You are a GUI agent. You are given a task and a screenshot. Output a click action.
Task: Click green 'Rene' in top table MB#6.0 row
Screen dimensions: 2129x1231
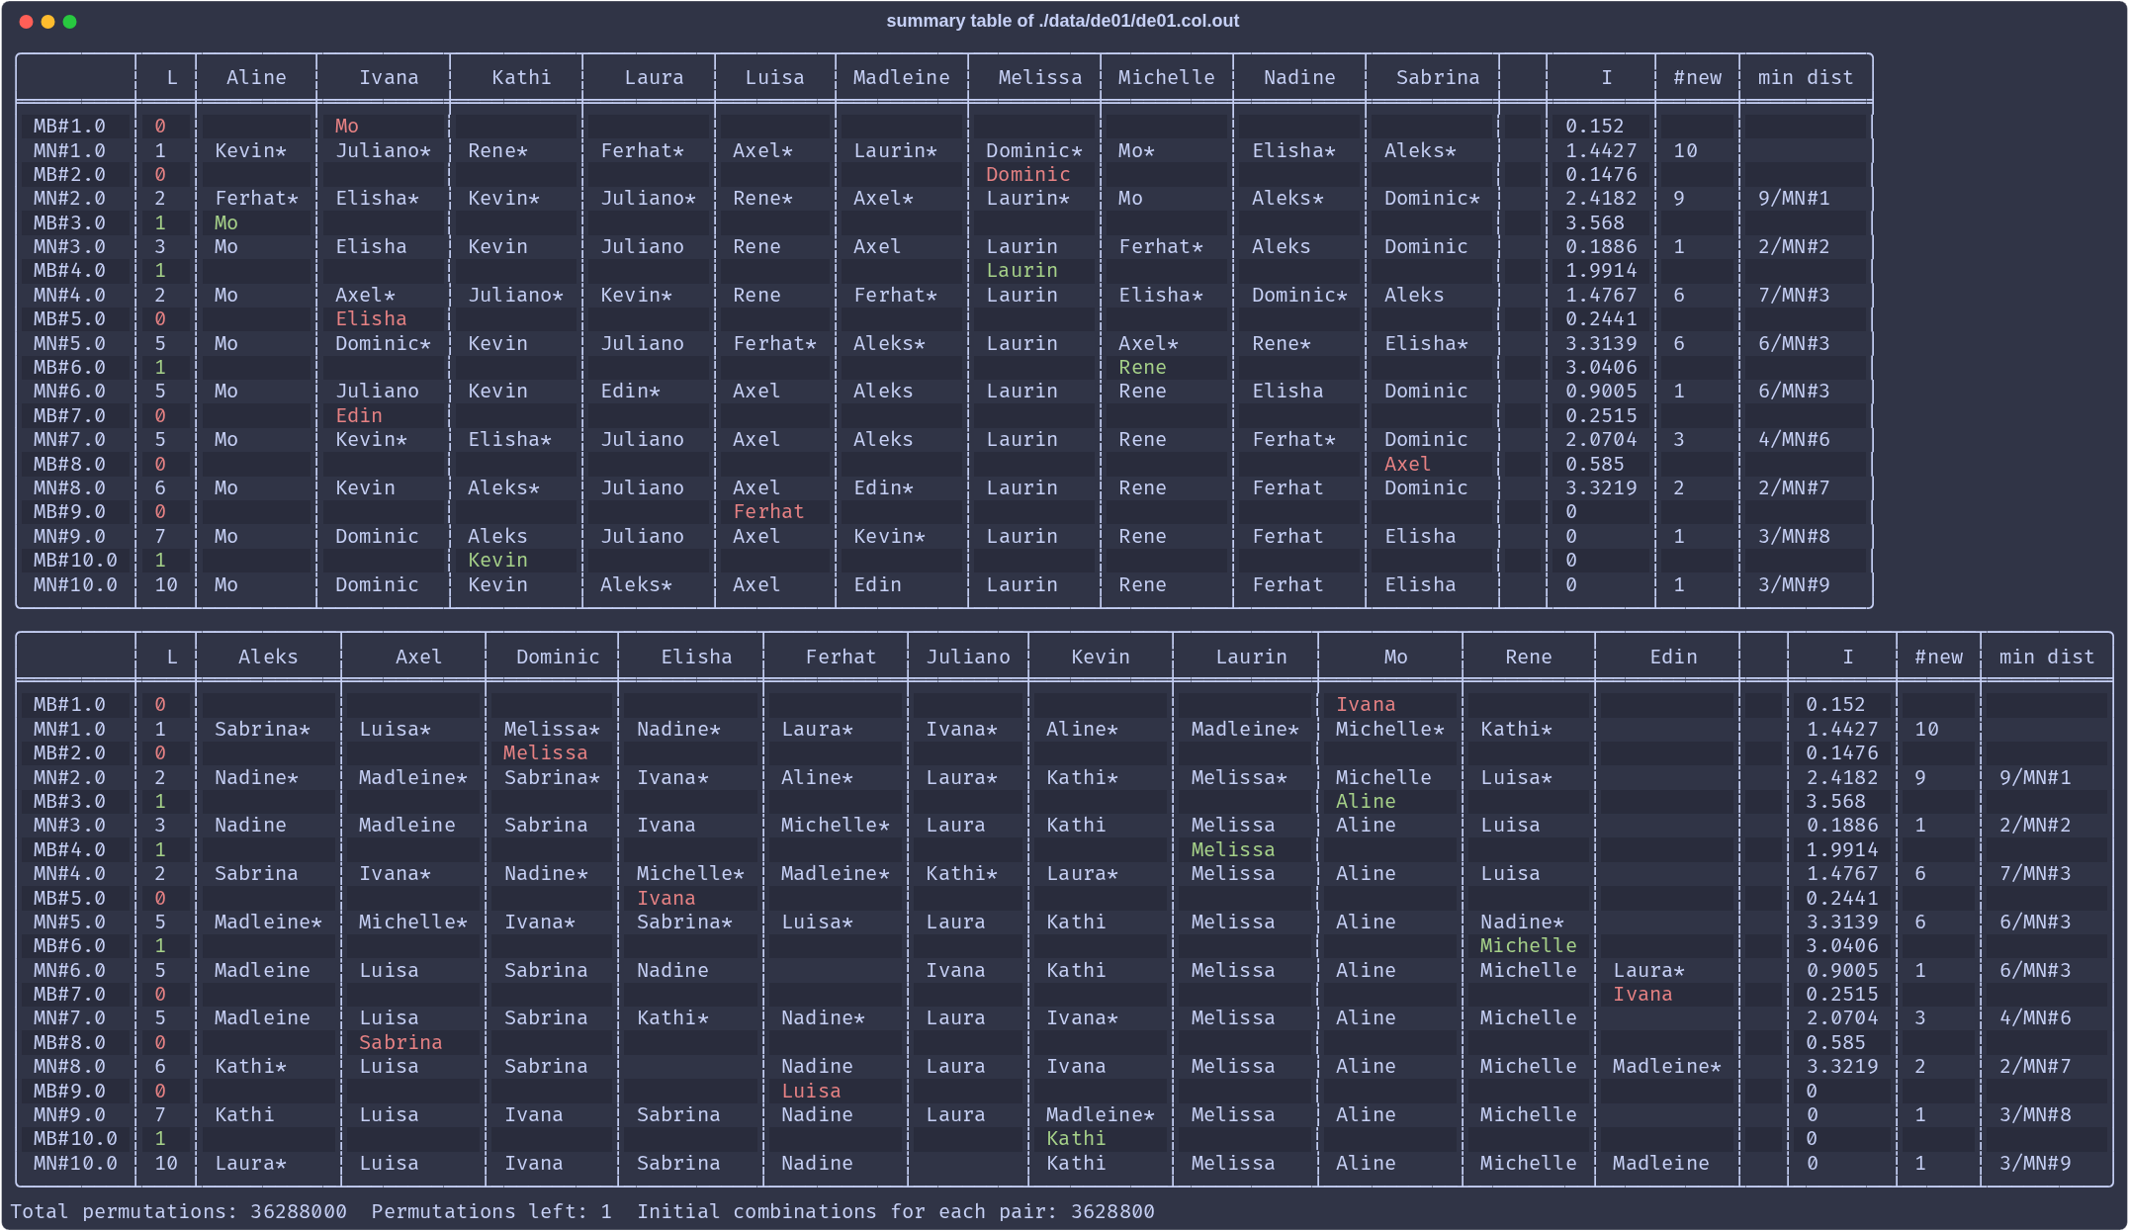pos(1142,367)
